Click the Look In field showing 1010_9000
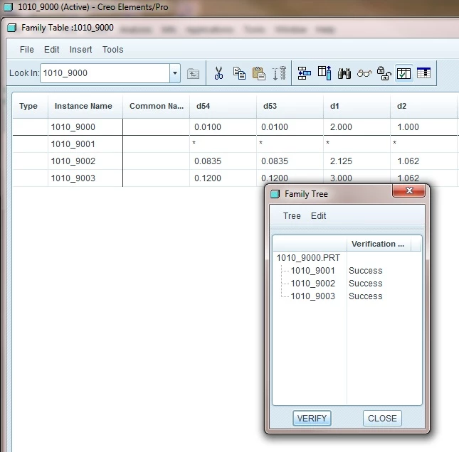Viewport: 459px width, 452px height. 105,73
